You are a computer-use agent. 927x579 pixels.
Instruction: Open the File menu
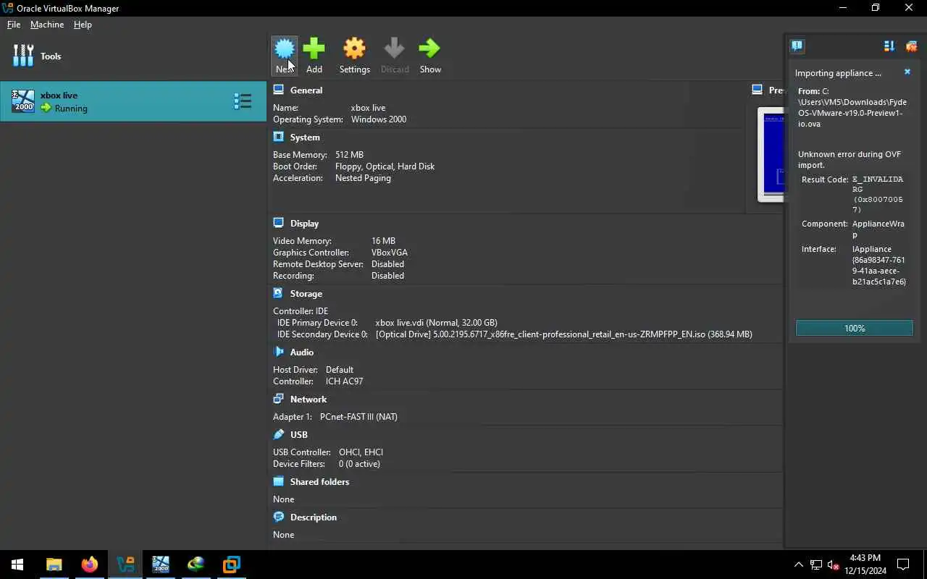(x=14, y=24)
